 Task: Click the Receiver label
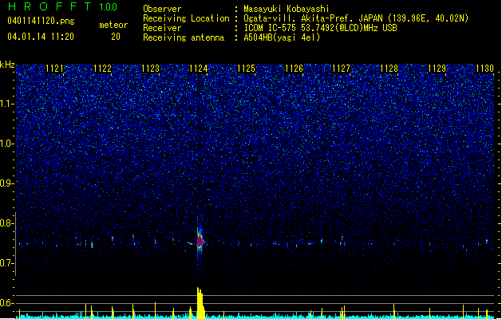(162, 28)
